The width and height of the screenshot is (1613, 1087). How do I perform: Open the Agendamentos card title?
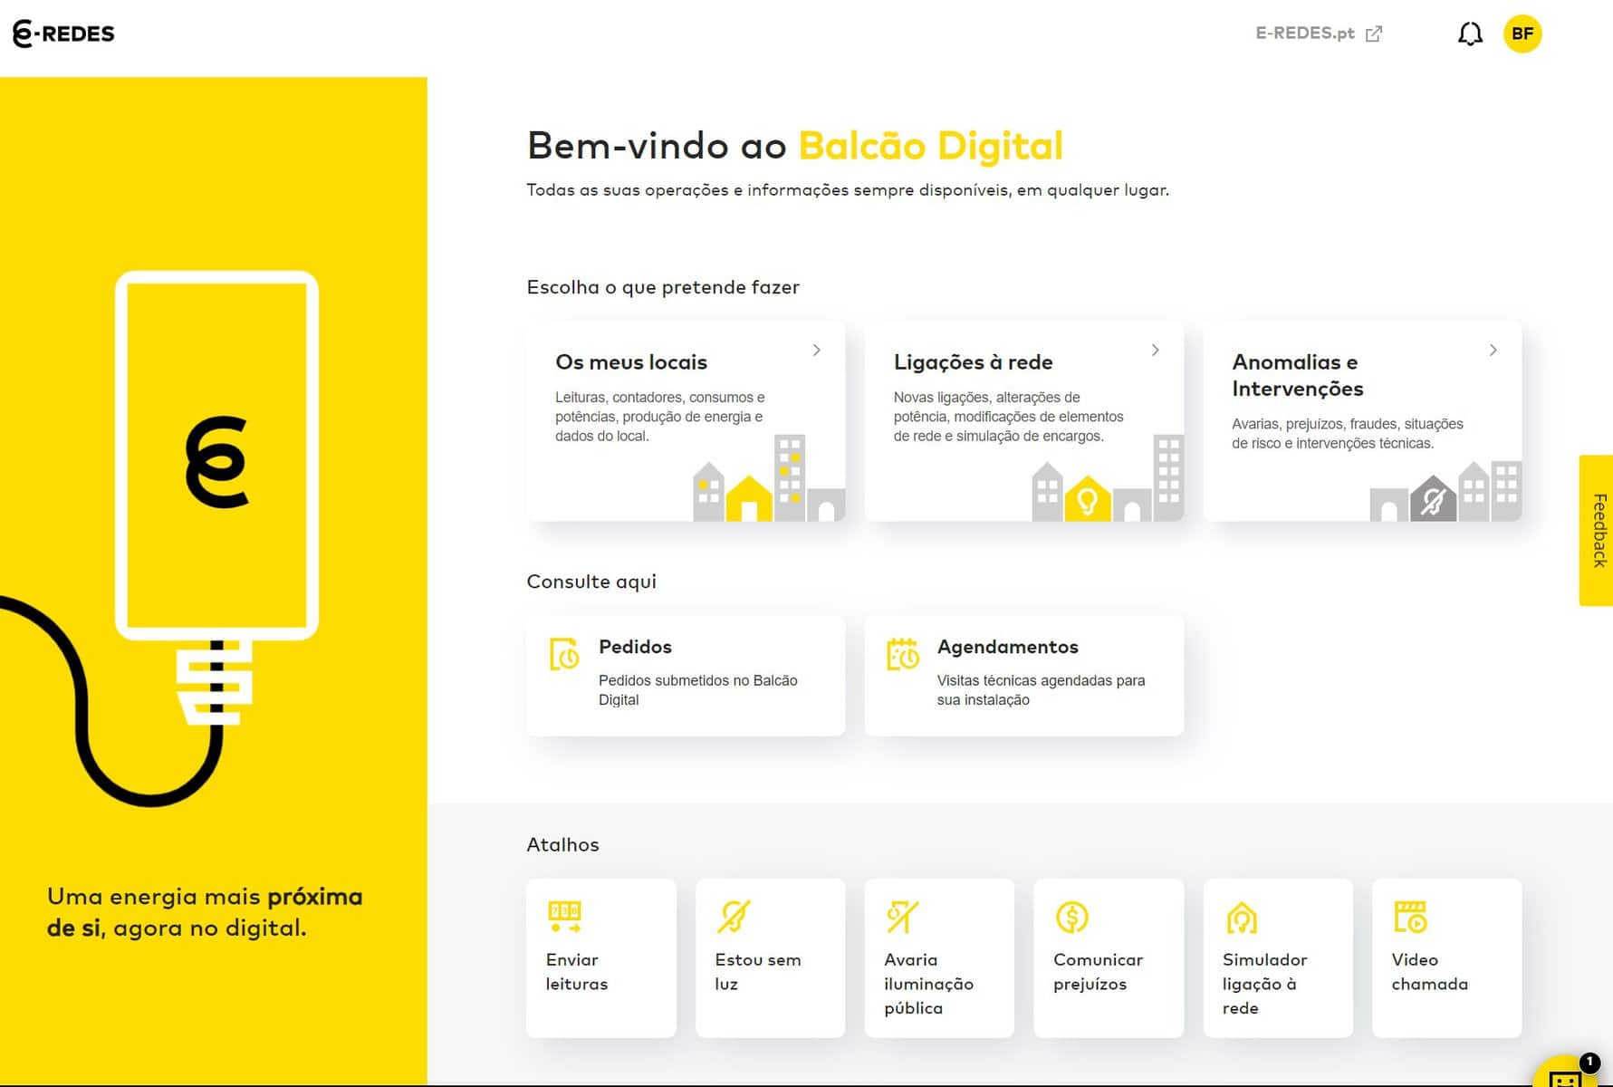[x=1008, y=647]
